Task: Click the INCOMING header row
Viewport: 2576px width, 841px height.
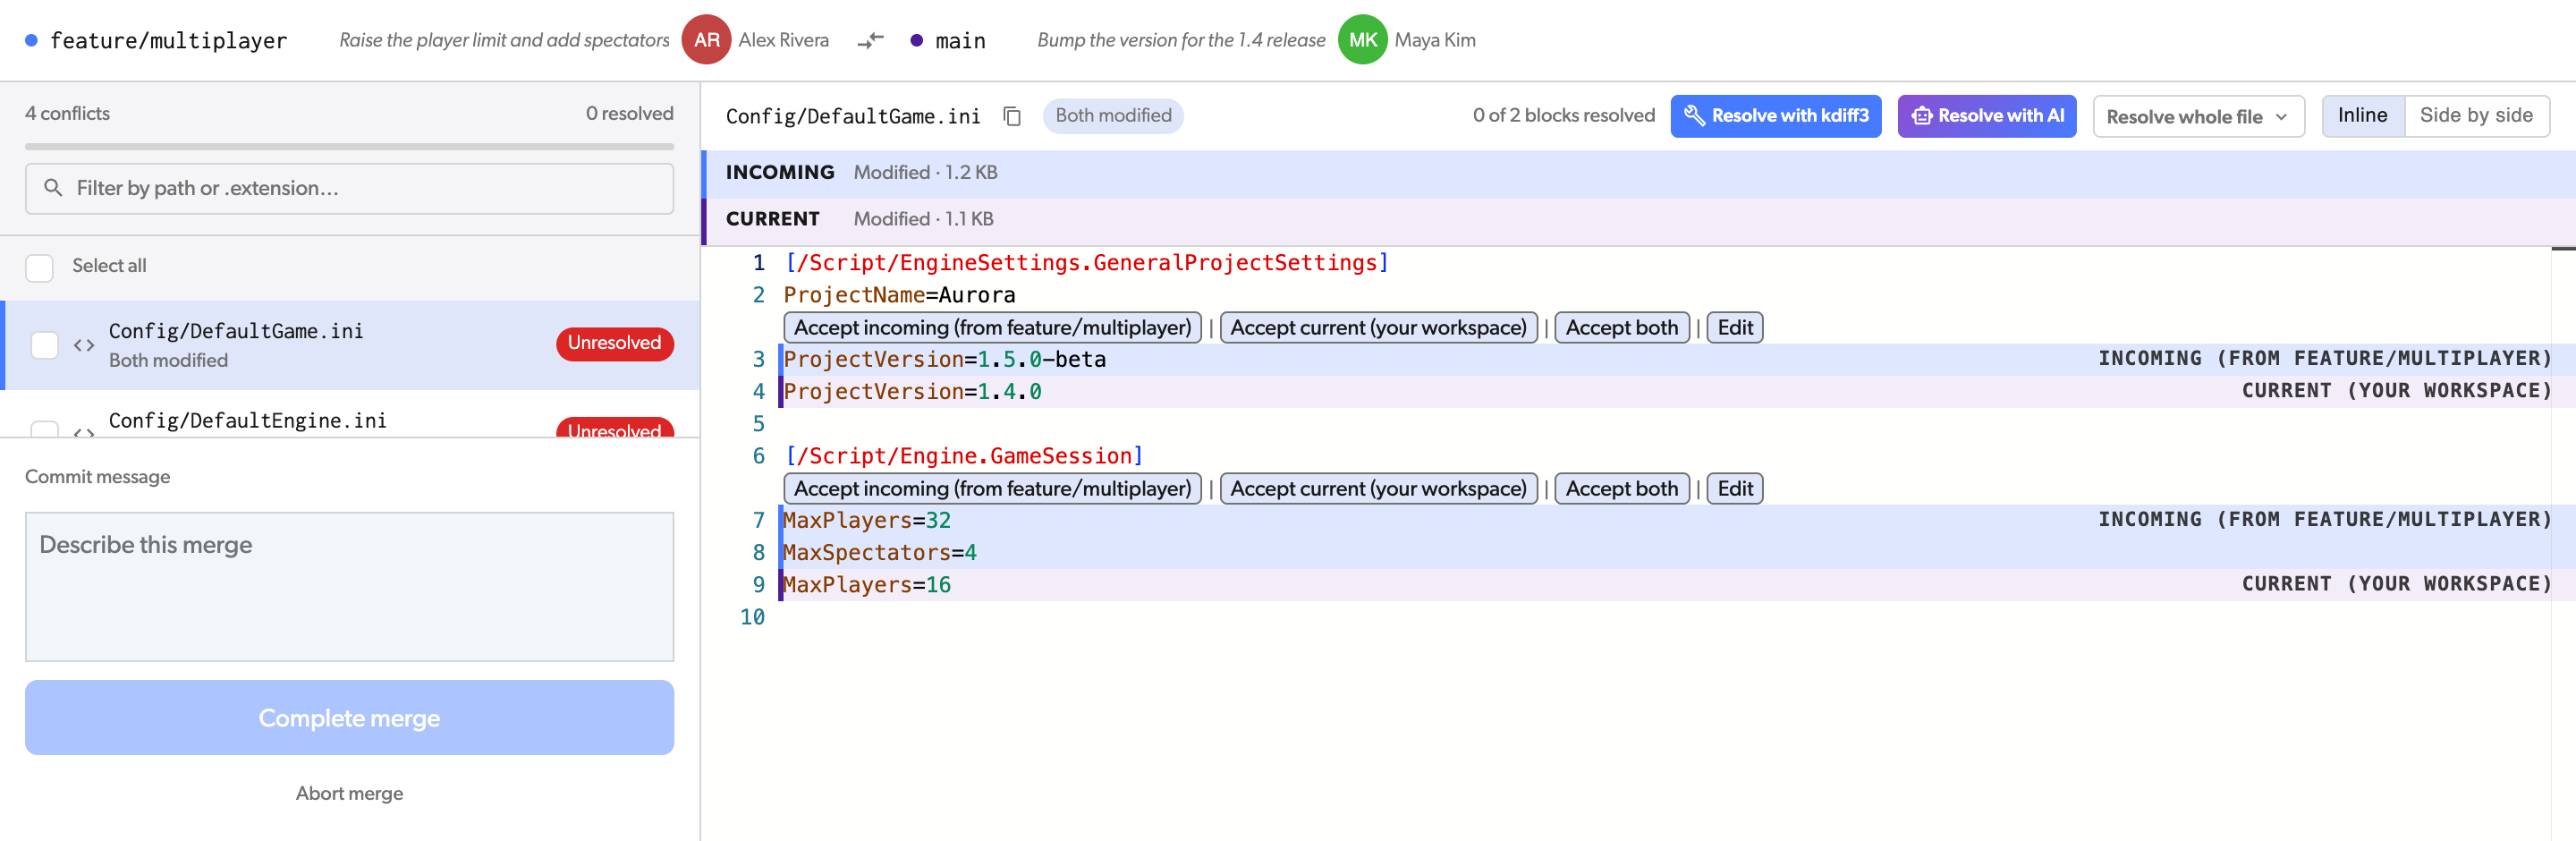Action: (1639, 173)
